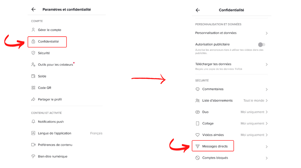Click the wallet icon beside Solde
This screenshot has height=168, width=301.
pos(33,76)
